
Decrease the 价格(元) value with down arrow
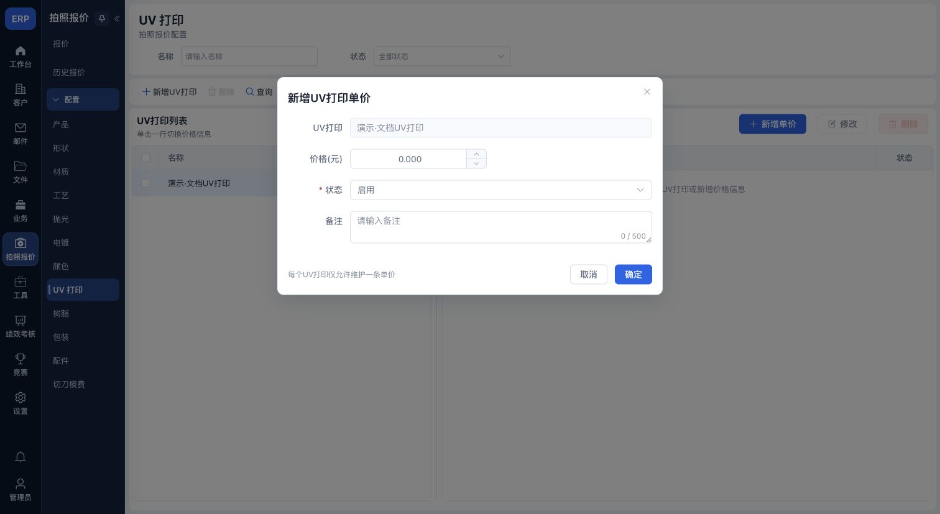pos(476,163)
